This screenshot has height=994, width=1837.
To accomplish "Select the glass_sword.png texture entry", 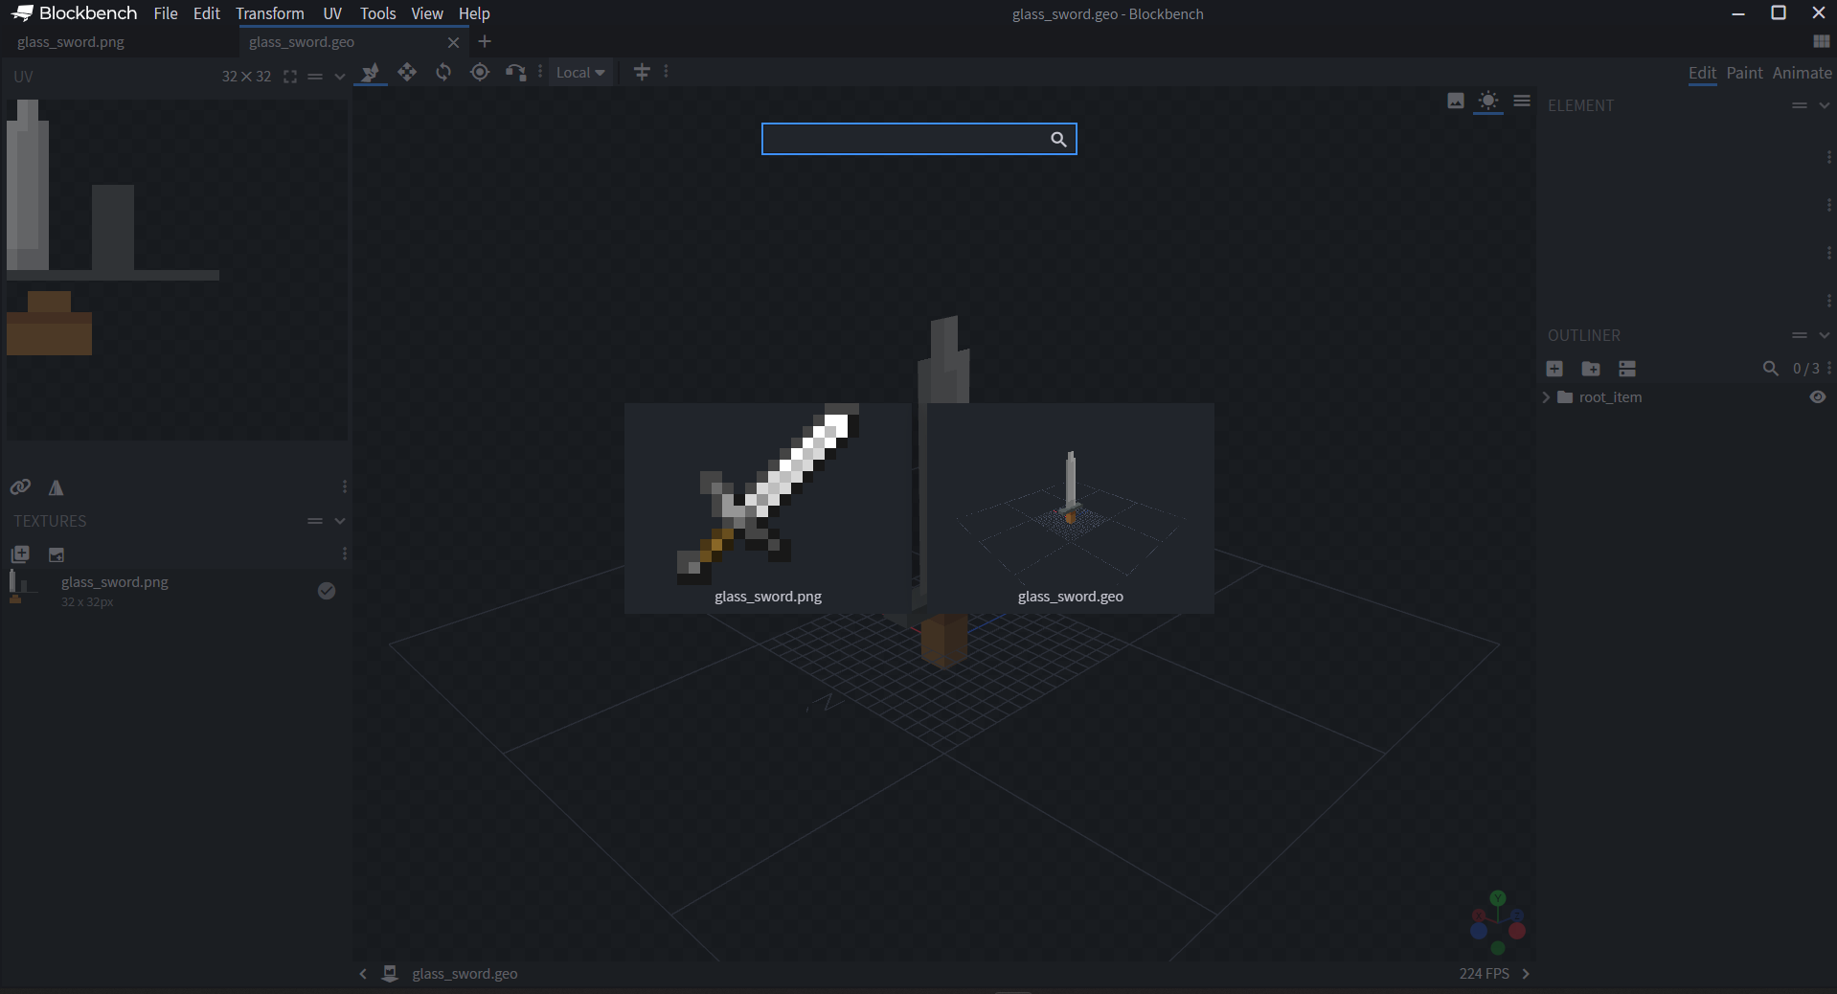I will tap(176, 591).
